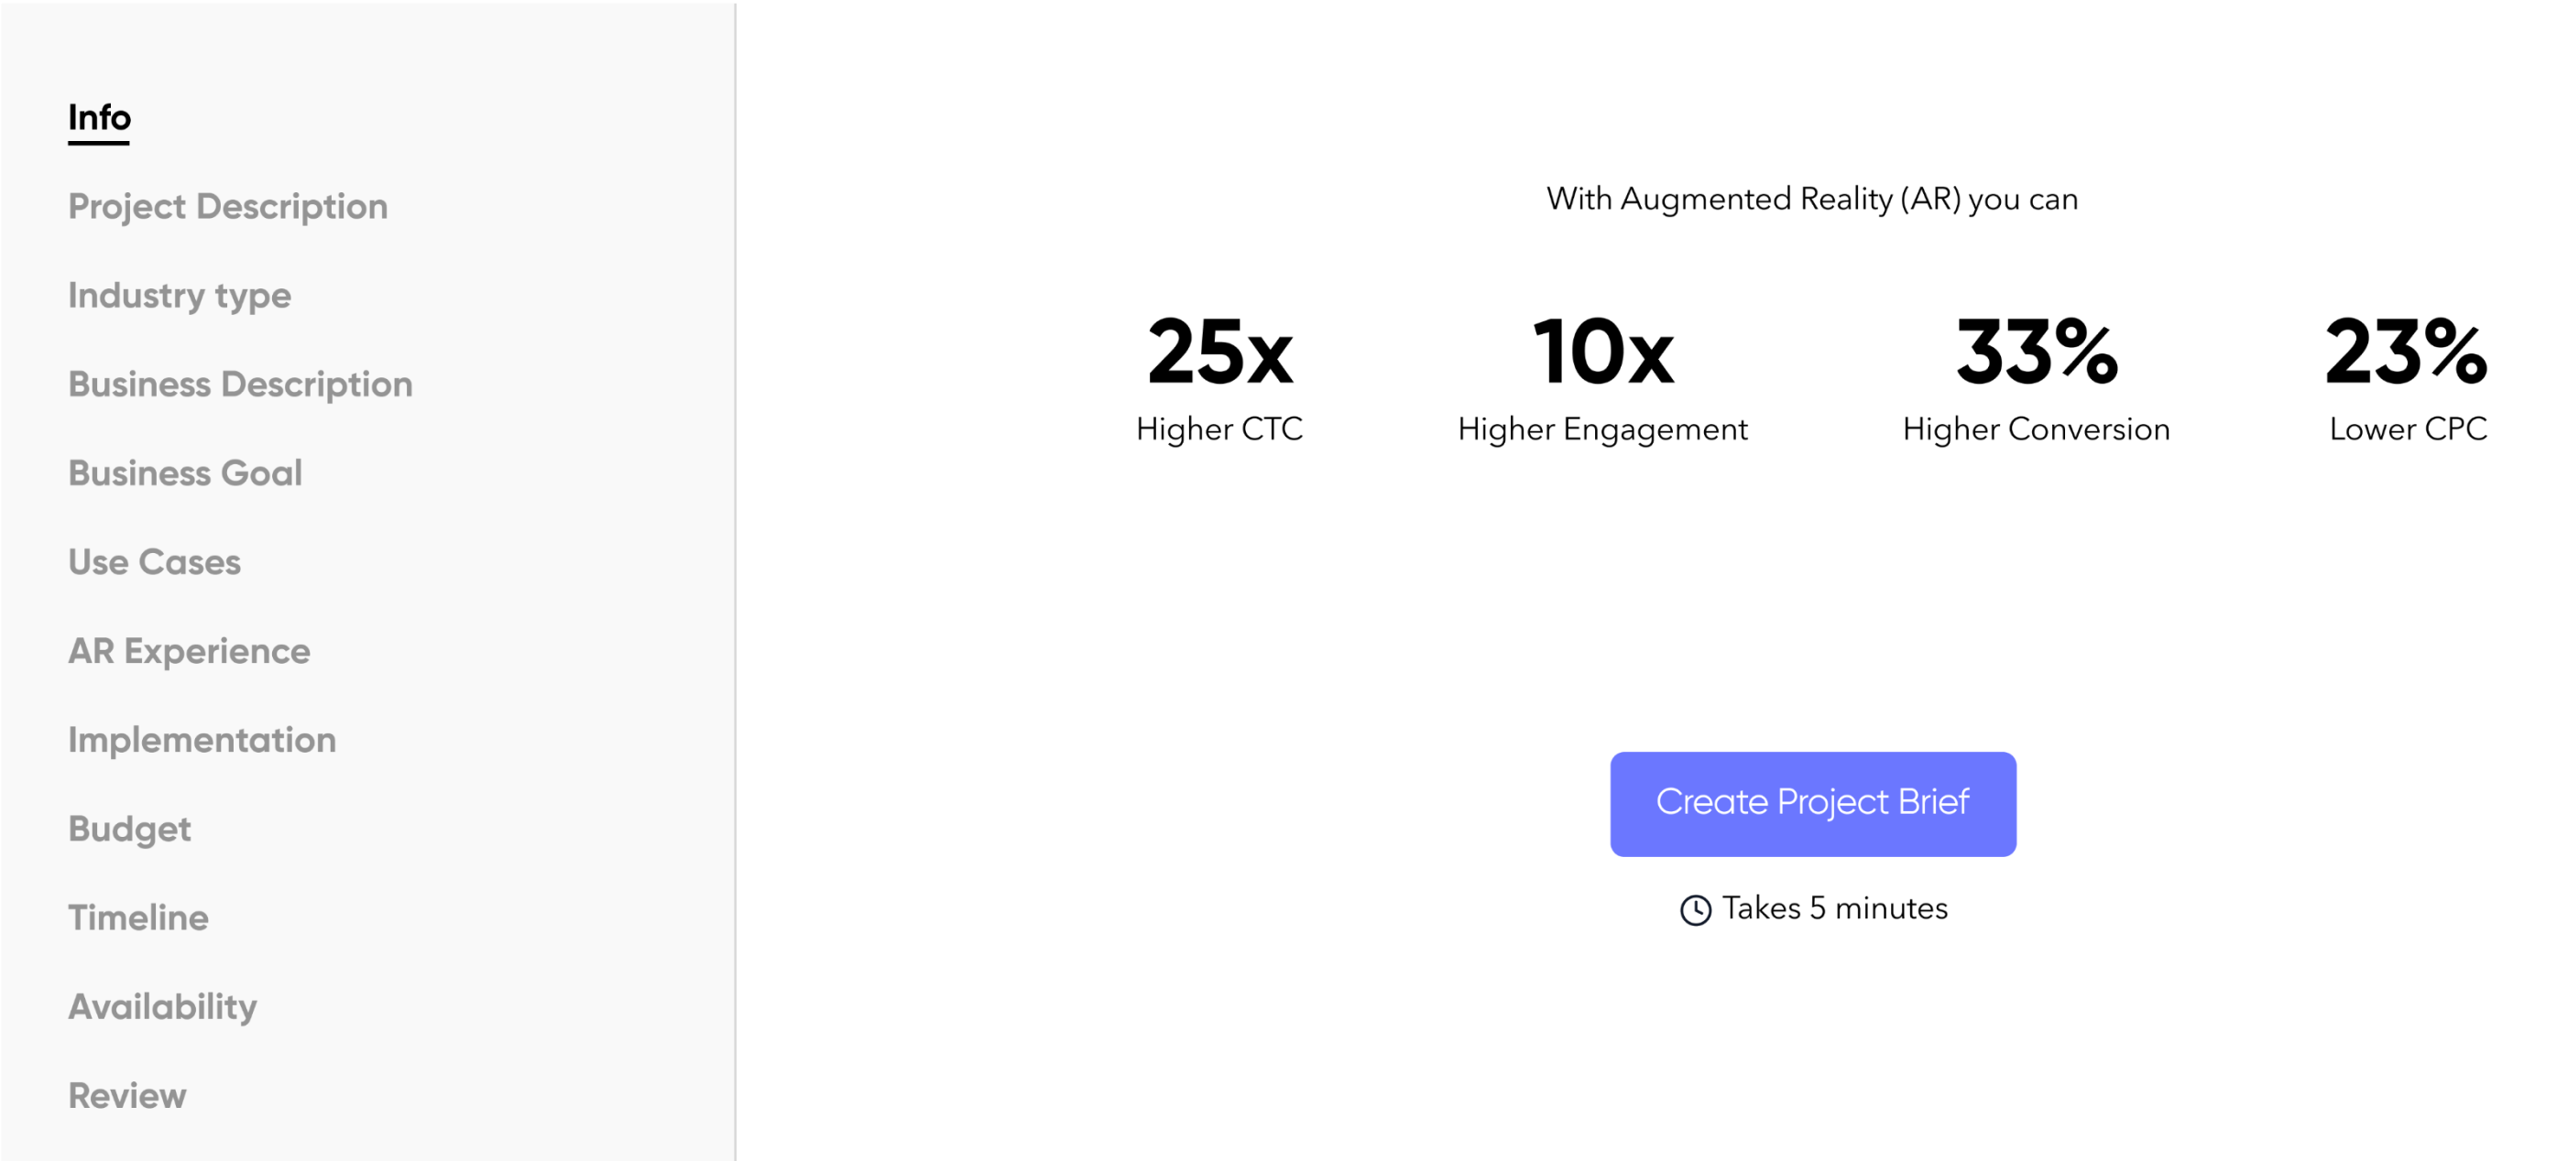Navigate to Use Cases section

click(154, 561)
